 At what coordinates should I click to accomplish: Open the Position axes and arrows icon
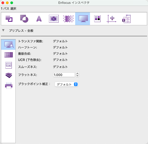(111, 19)
